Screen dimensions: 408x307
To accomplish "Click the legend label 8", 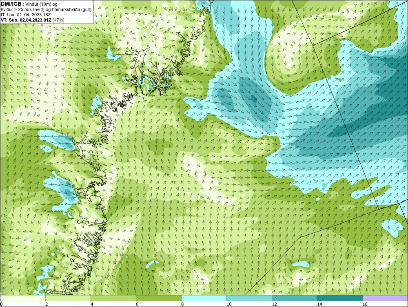I will pyautogui.click(x=182, y=304).
